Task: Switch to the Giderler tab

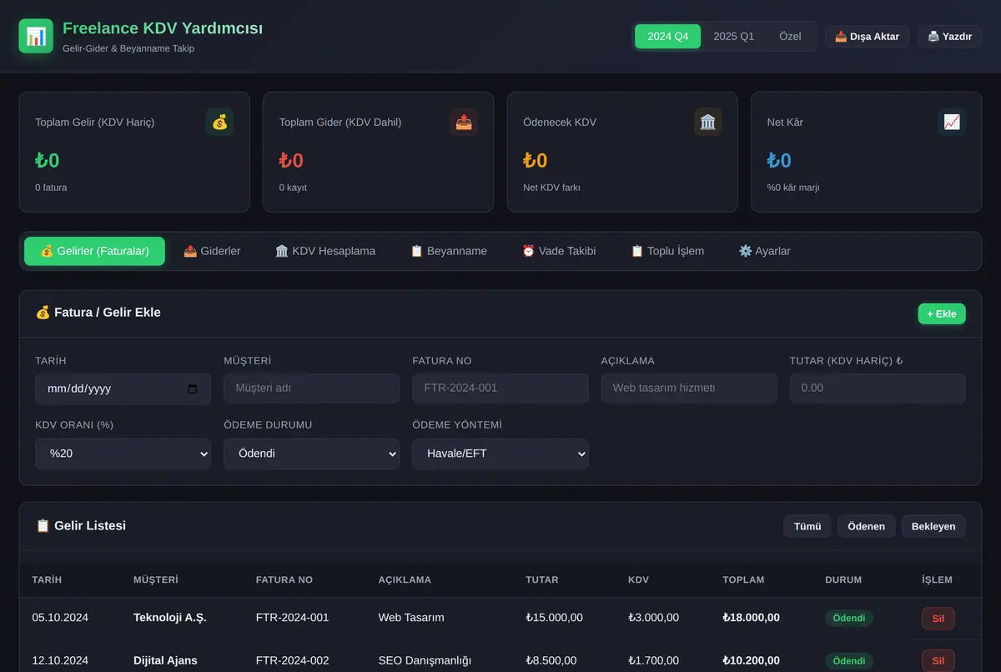Action: [212, 251]
